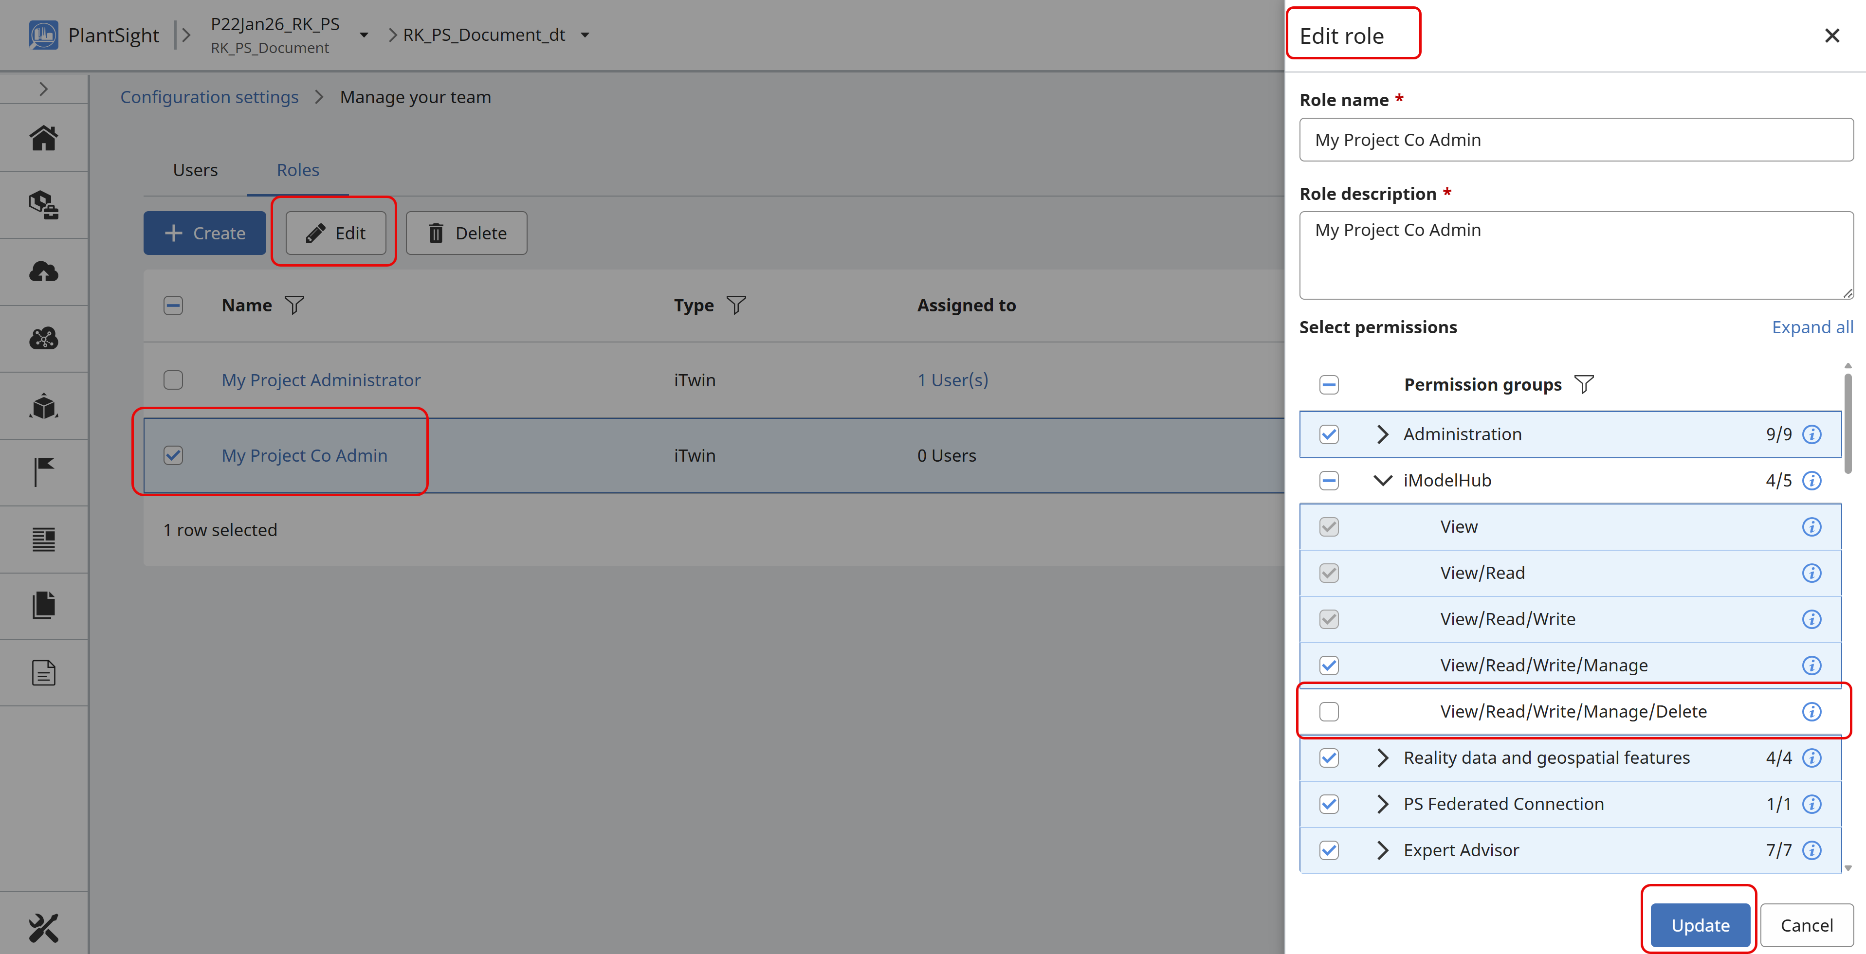Click into the Role name field

coord(1575,140)
